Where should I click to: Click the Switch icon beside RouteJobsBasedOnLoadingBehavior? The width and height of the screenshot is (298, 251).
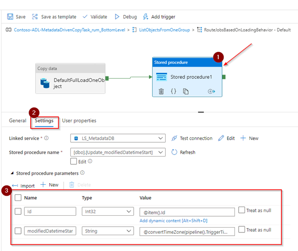coord(199,30)
